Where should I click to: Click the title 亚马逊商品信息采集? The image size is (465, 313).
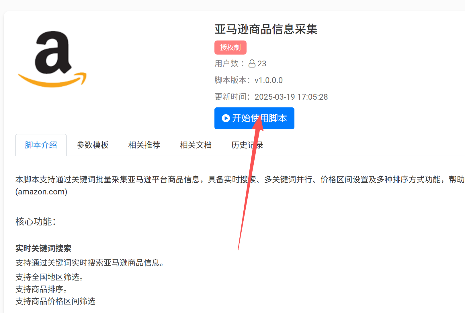pyautogui.click(x=266, y=29)
